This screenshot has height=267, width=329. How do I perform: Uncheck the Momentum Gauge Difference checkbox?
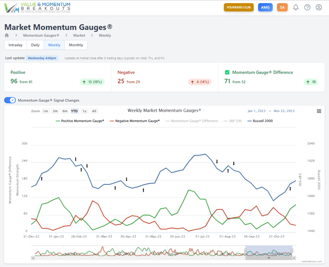pyautogui.click(x=227, y=73)
